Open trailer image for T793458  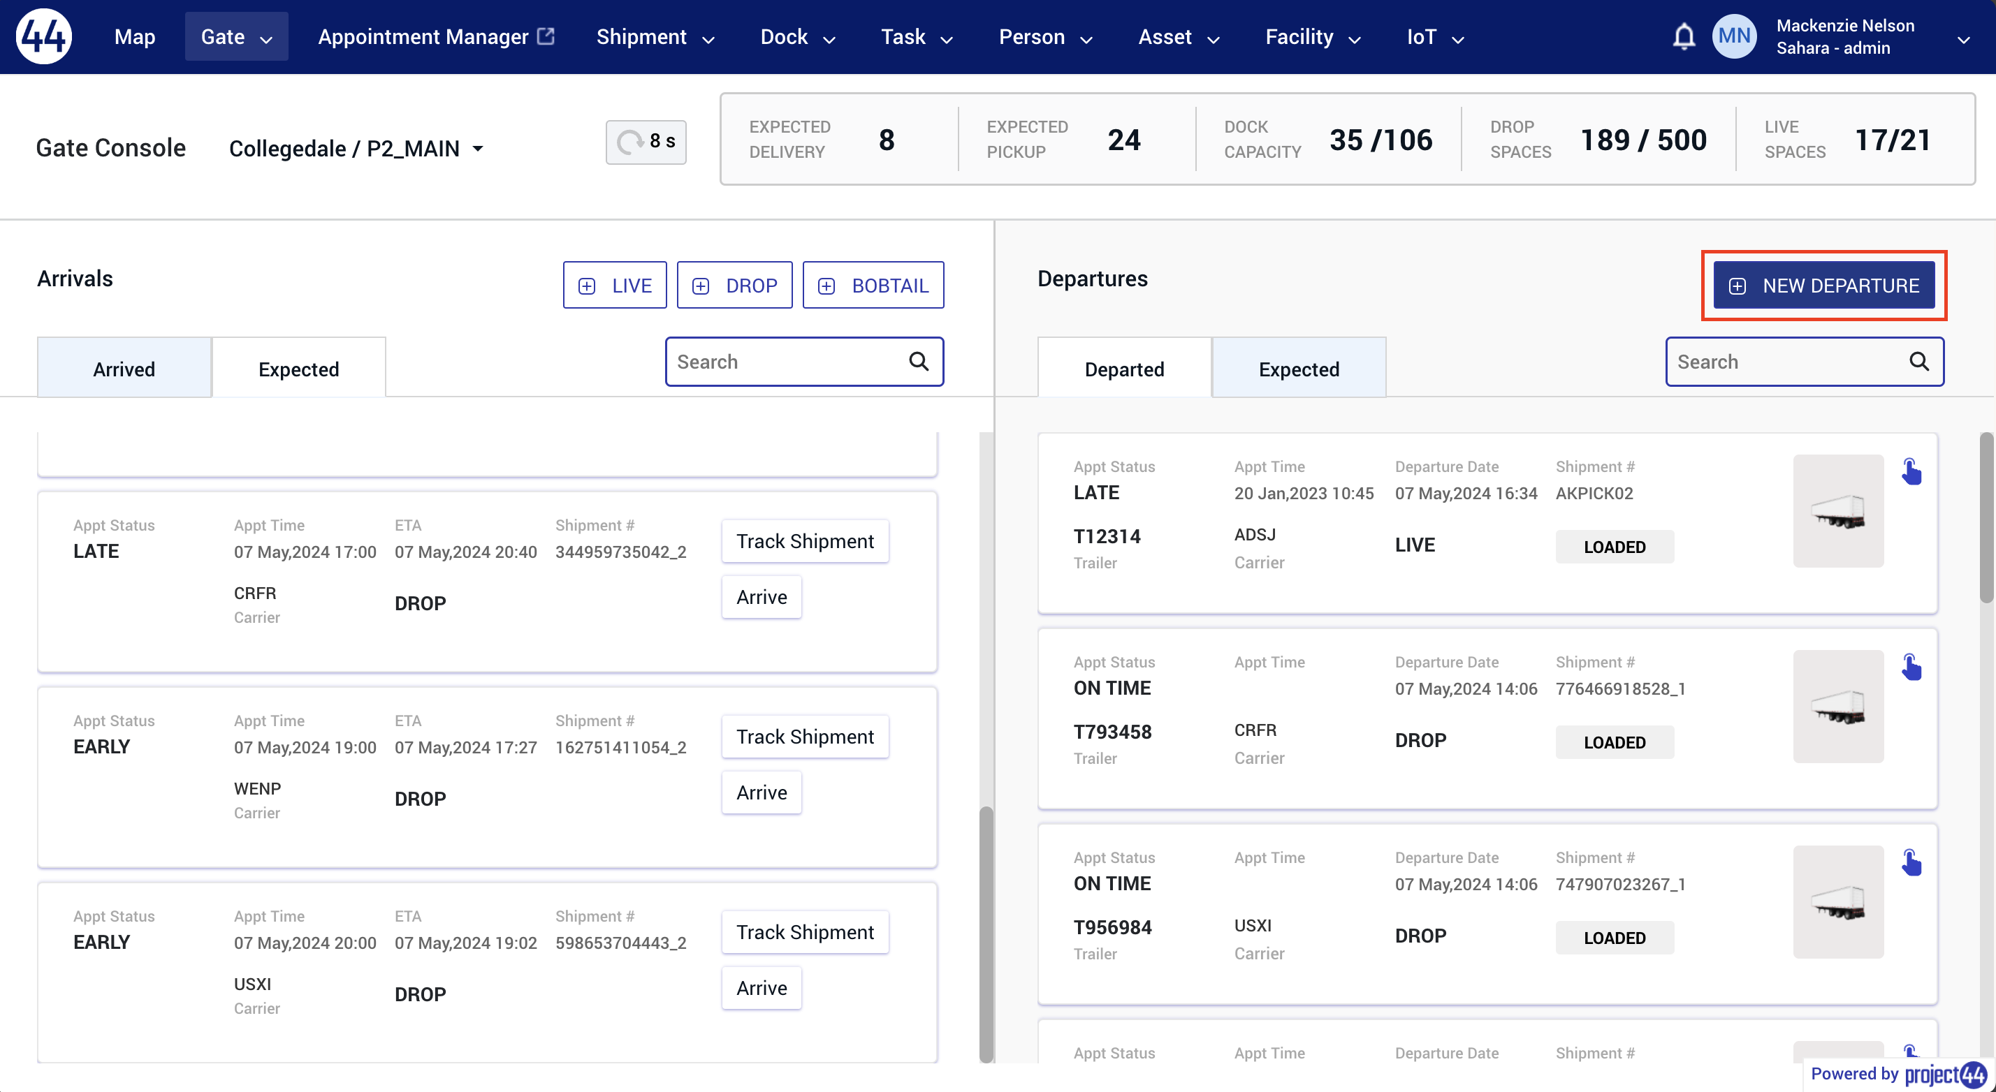(1838, 707)
